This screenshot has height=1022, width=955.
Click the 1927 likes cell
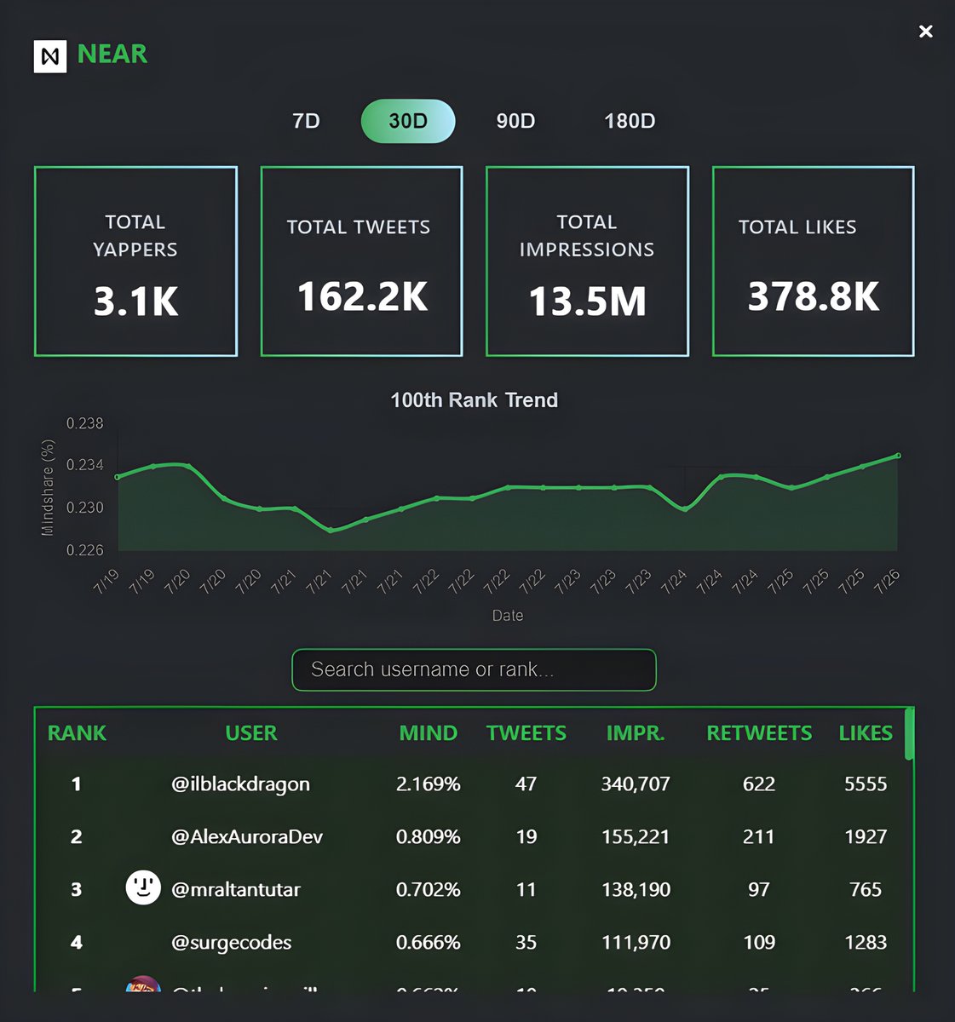coord(866,837)
